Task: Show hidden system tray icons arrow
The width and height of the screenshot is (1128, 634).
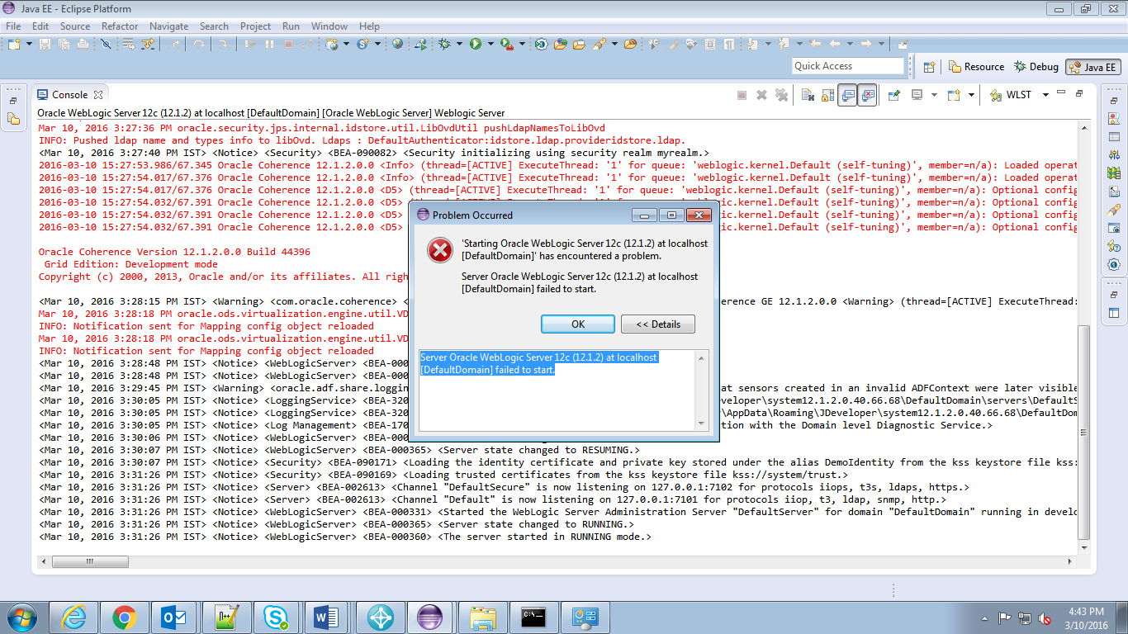Action: pos(983,617)
